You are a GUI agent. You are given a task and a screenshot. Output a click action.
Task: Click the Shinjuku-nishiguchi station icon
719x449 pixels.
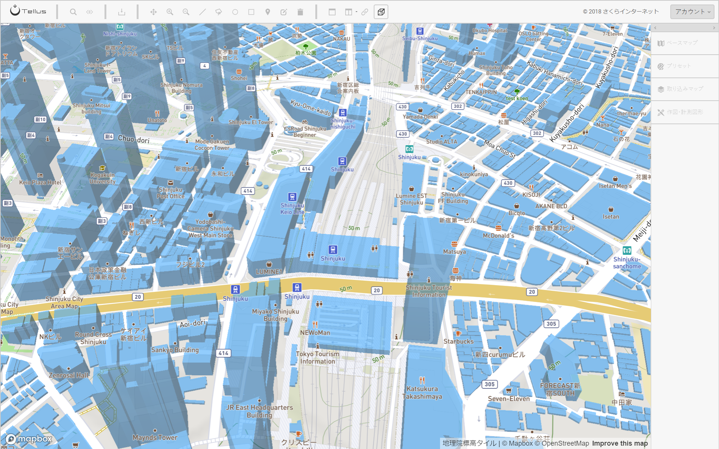pyautogui.click(x=343, y=112)
